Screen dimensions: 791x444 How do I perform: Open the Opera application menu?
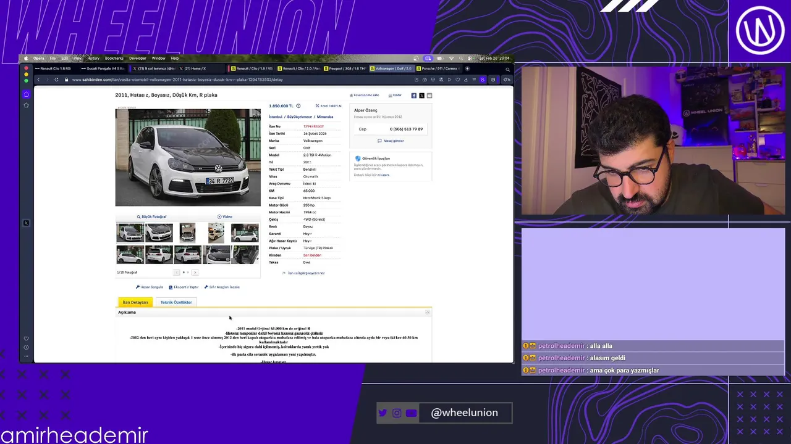tap(39, 58)
